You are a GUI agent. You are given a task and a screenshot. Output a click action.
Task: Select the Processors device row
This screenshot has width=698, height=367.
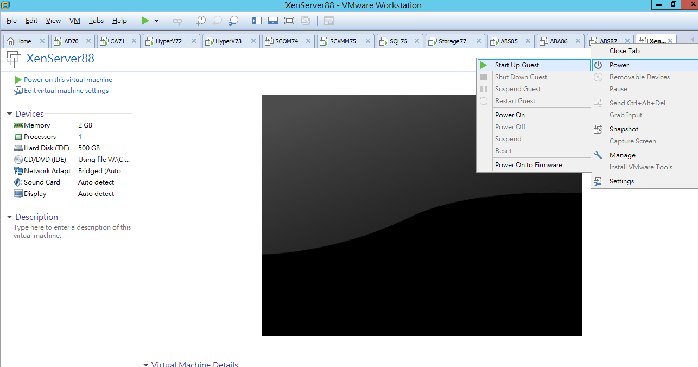(x=72, y=137)
